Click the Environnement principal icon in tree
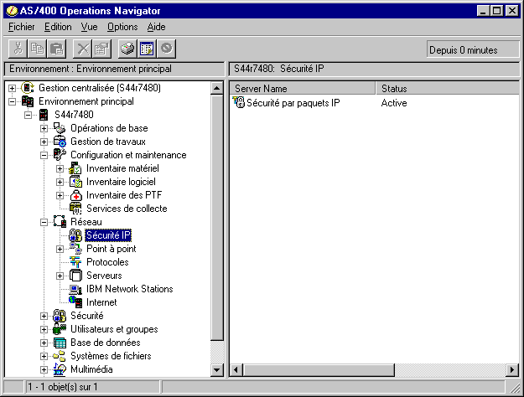This screenshot has width=524, height=397. [x=28, y=101]
